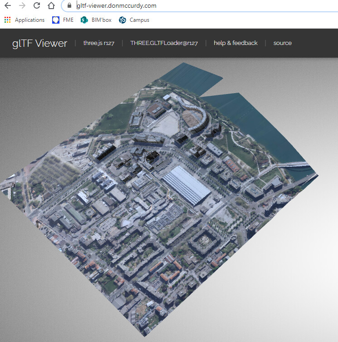Go to the browser home page

click(51, 6)
